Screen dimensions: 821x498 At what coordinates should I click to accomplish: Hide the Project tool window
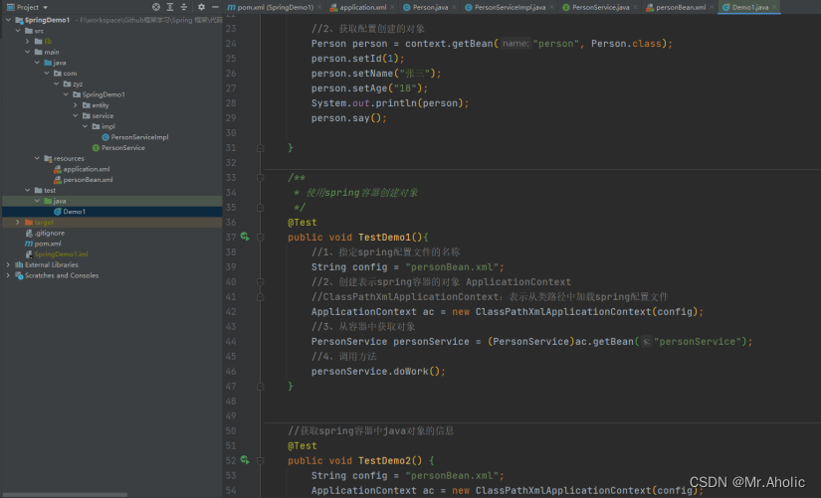tap(215, 7)
